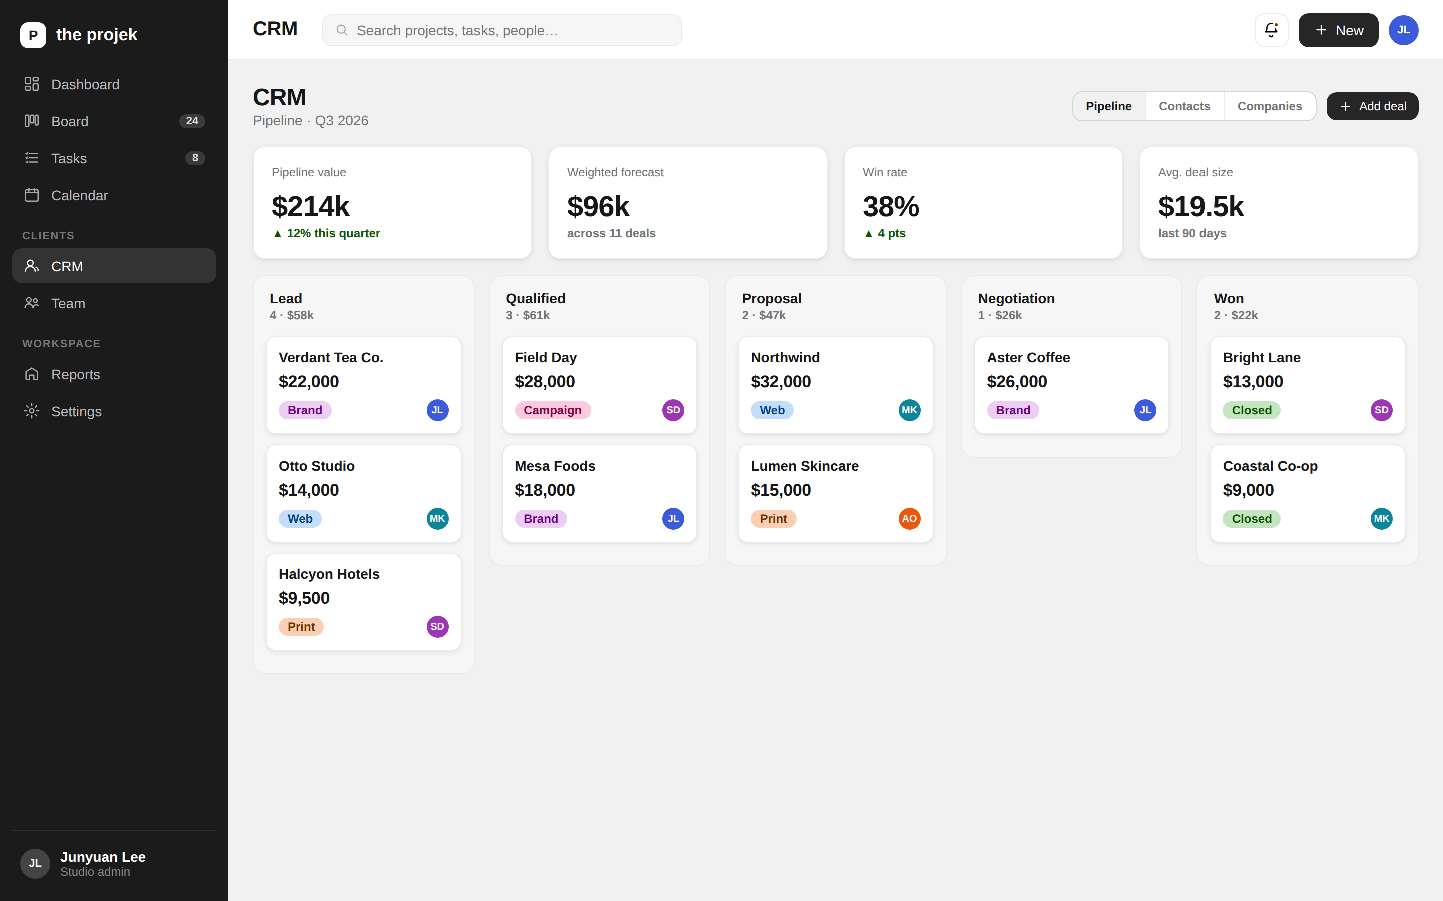Select Team in the sidebar
The height and width of the screenshot is (901, 1443).
[x=114, y=303]
